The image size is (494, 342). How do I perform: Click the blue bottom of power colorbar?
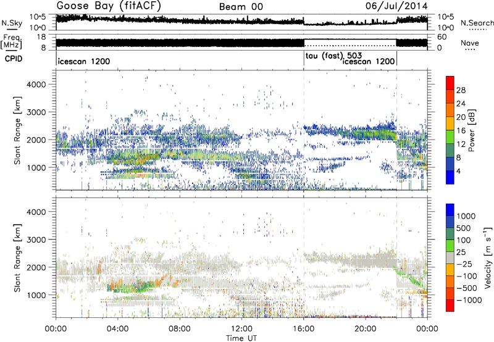[x=450, y=177]
